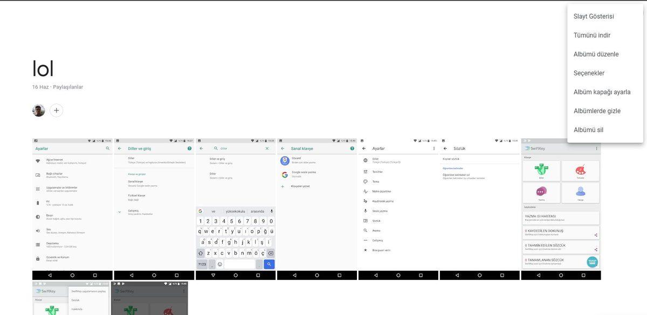The height and width of the screenshot is (315, 647).
Task: Click the Wi-Fi icon beside Ağ ve İnternet
Action: (x=38, y=160)
